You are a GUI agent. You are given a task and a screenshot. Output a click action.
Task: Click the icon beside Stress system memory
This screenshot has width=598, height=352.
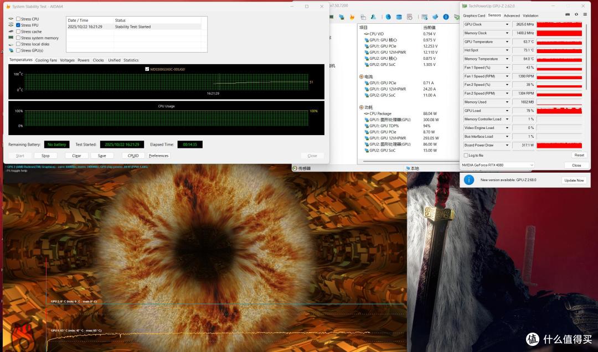(11, 38)
